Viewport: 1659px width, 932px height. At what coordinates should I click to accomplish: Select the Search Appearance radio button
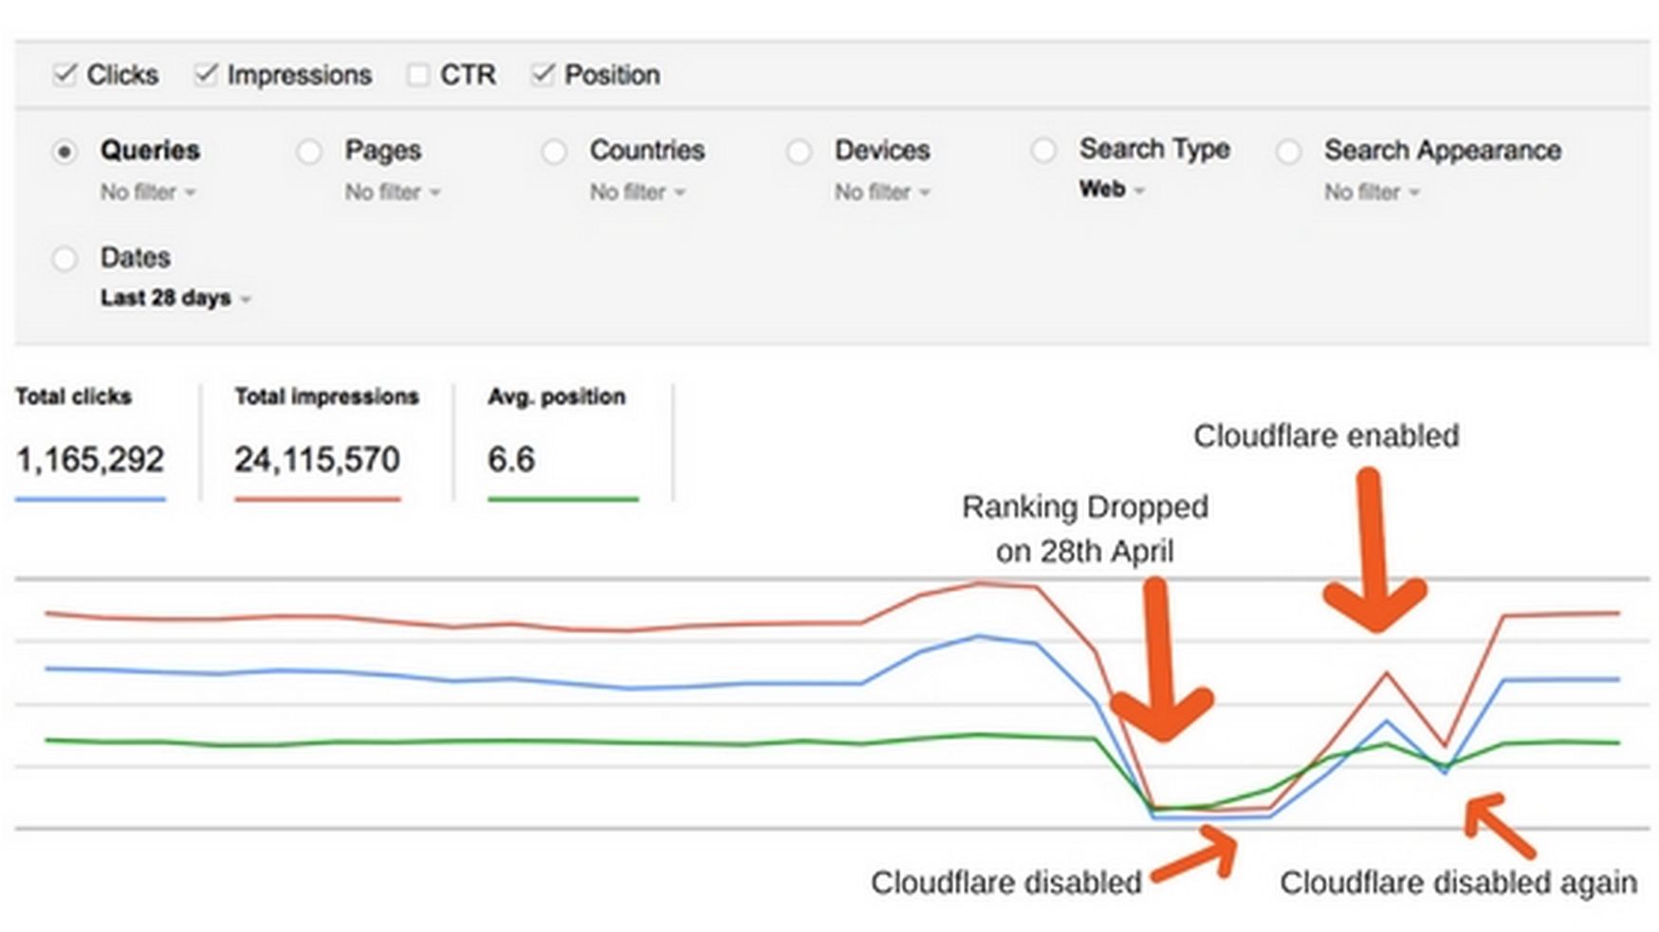coord(1288,152)
